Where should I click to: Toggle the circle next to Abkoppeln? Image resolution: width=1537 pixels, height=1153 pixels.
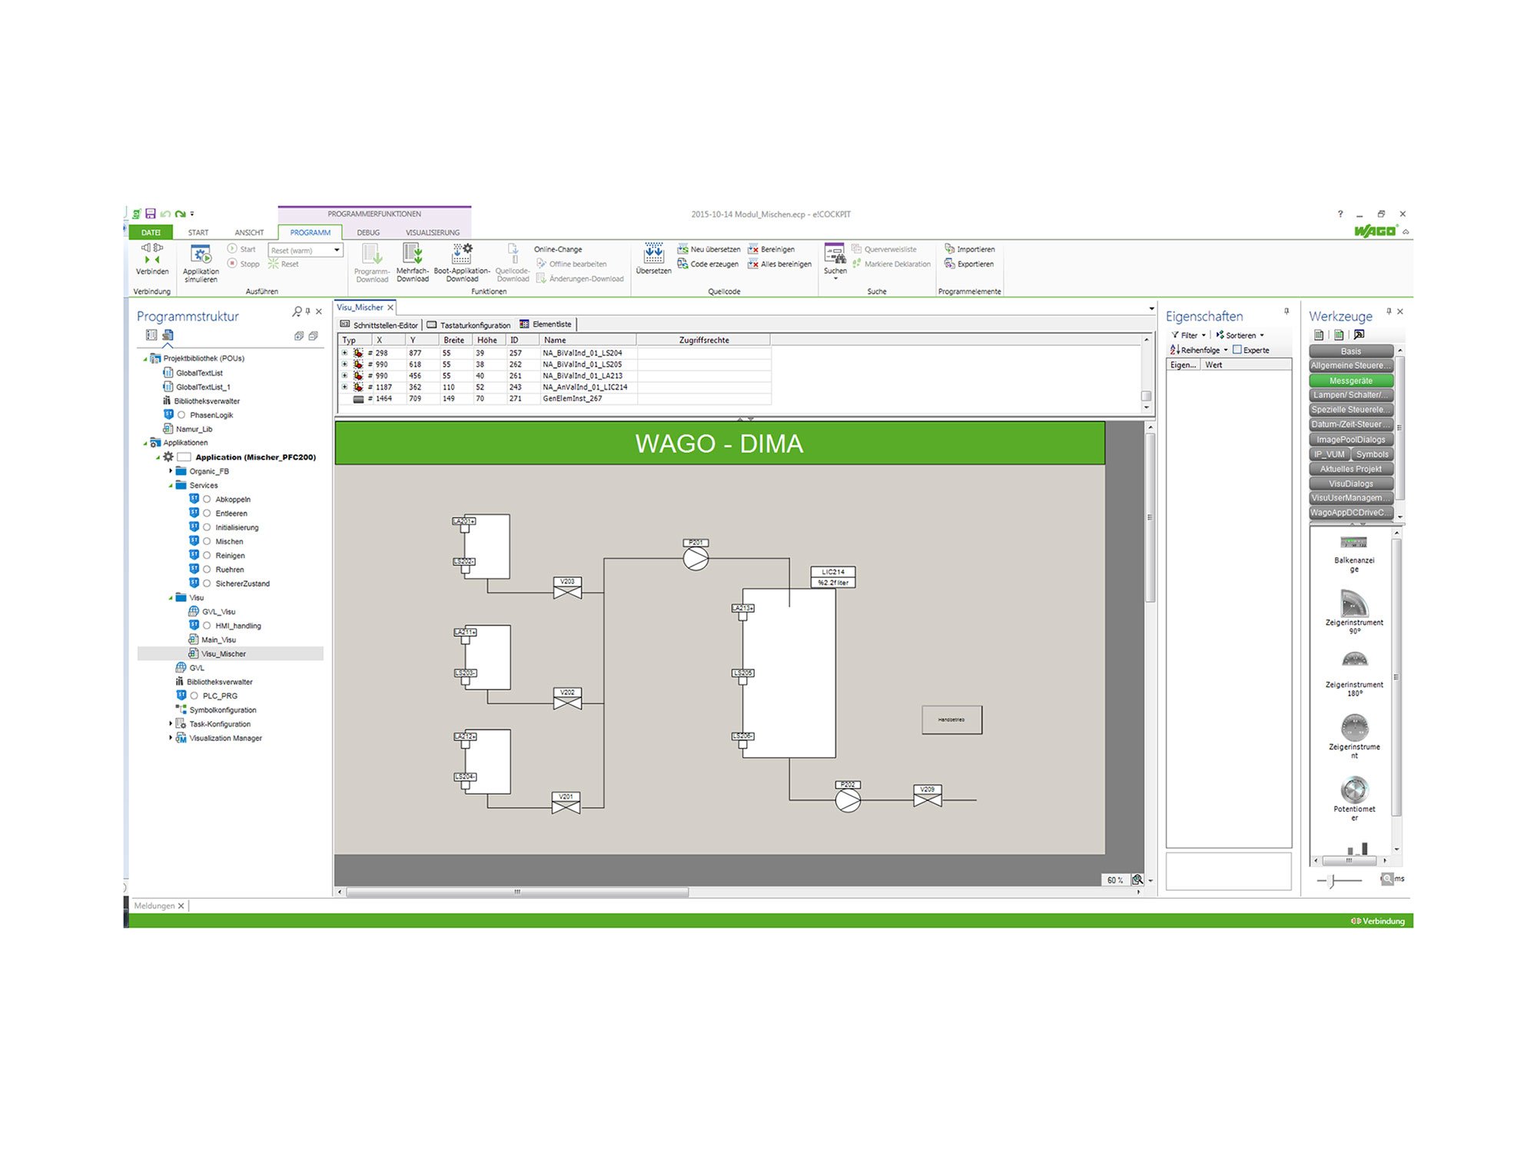207,499
